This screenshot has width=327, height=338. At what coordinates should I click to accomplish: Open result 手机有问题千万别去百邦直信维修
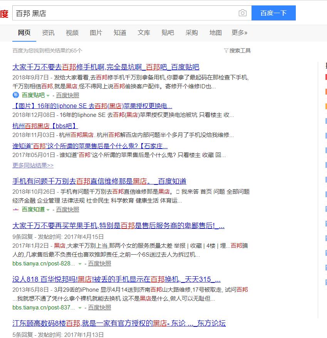pyautogui.click(x=99, y=181)
